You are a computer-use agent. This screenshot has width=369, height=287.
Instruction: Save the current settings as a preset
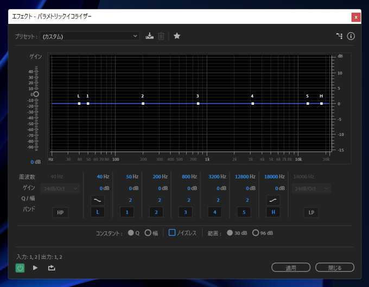pyautogui.click(x=149, y=36)
